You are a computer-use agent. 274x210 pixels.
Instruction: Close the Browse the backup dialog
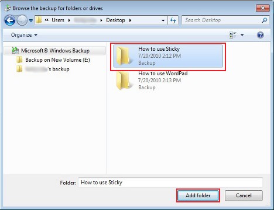coord(263,8)
